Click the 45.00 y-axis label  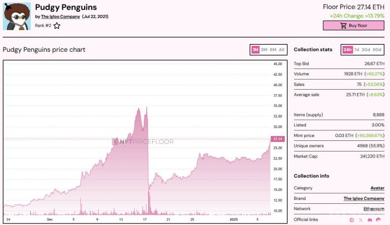[x=277, y=64]
